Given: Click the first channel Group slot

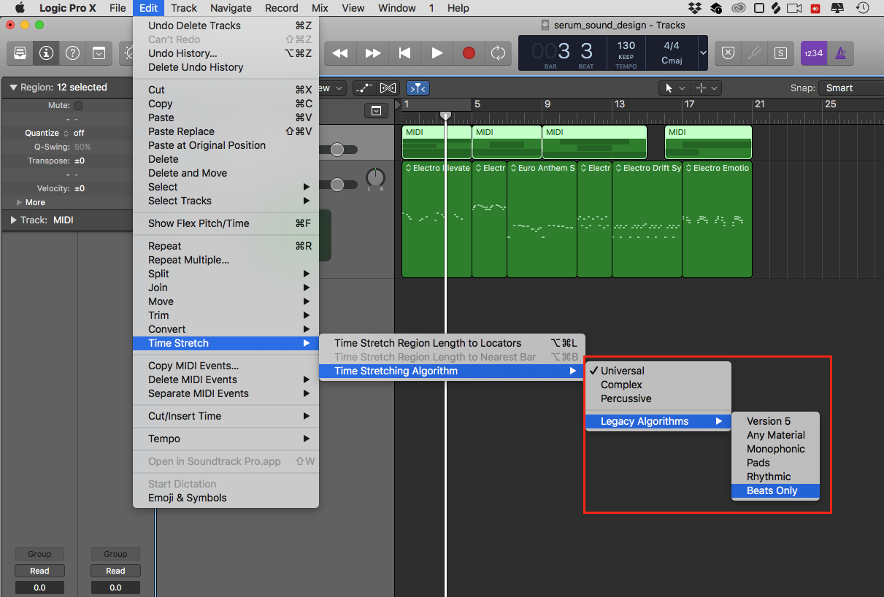Looking at the screenshot, I should tap(39, 554).
